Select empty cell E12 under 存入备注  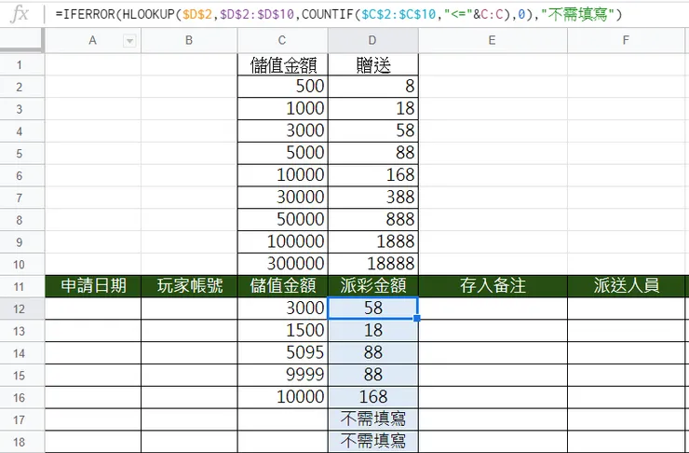493,309
